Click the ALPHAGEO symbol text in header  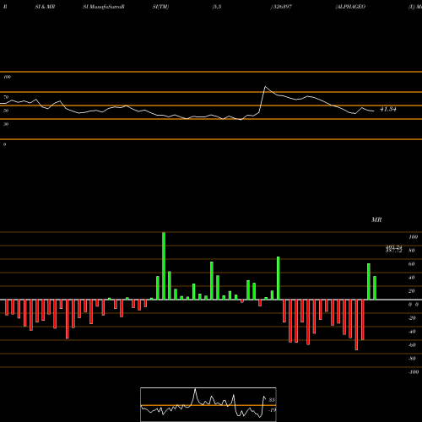tap(350, 7)
